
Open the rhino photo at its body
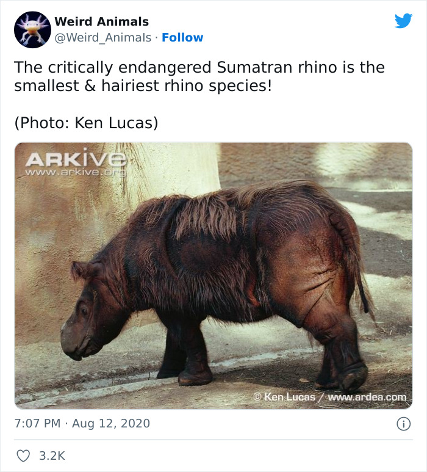click(220, 256)
